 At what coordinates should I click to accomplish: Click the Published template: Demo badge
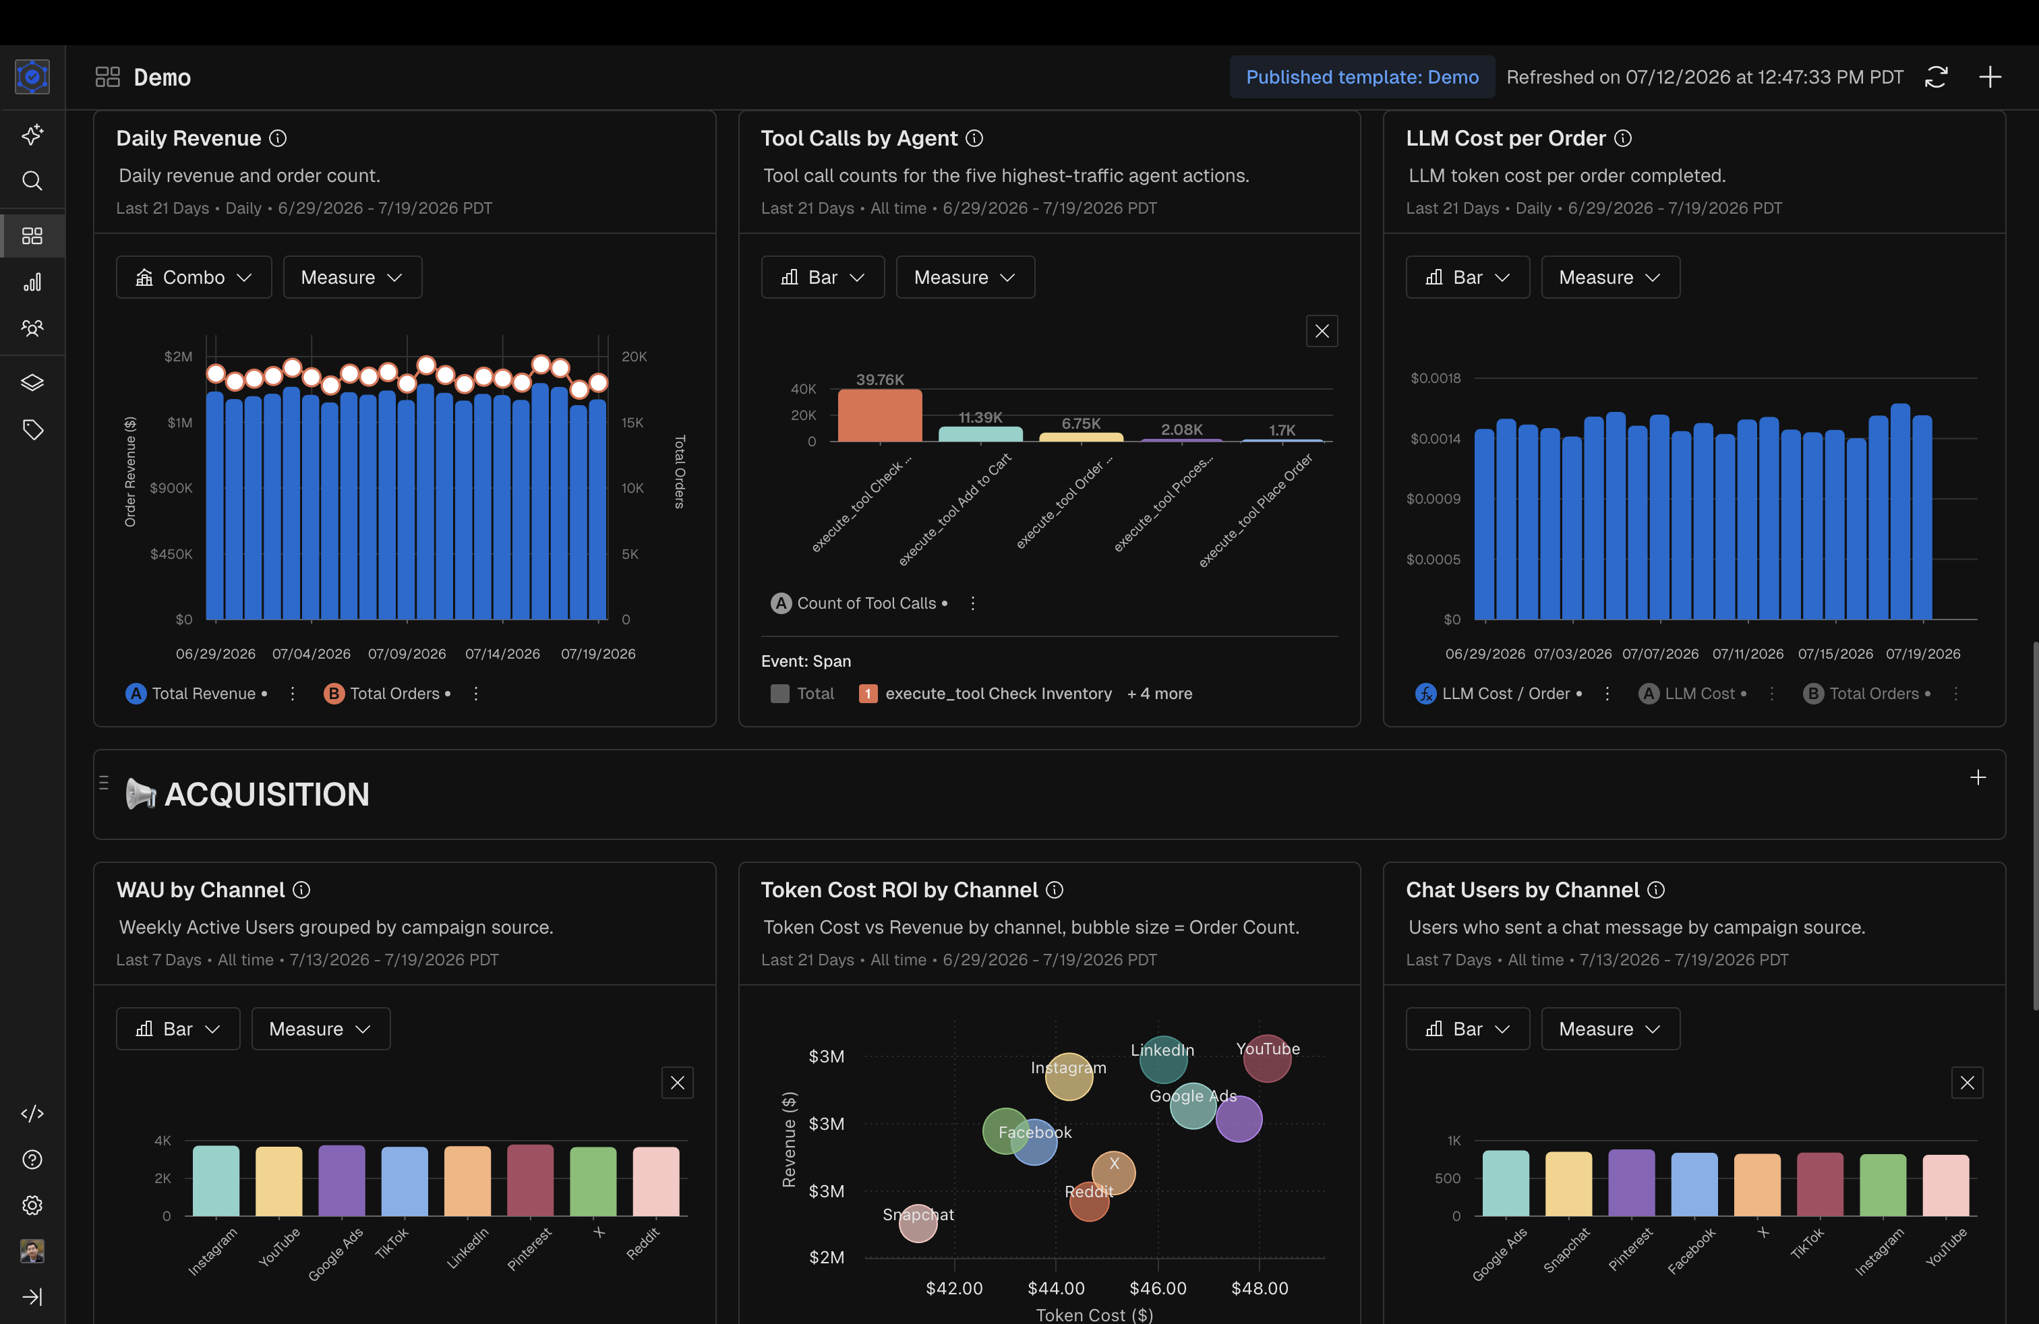tap(1361, 77)
